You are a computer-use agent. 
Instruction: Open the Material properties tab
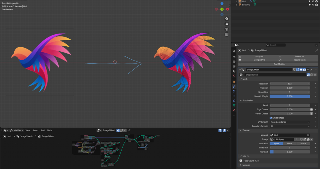(234, 110)
